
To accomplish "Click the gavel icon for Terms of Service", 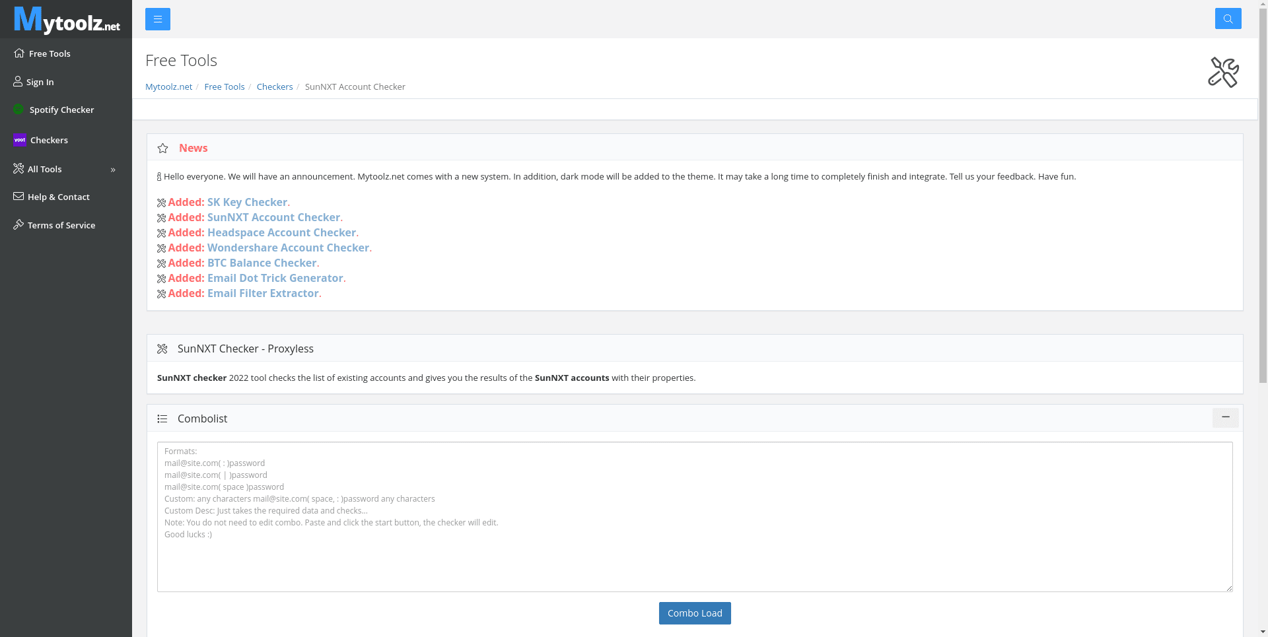I will click(18, 225).
